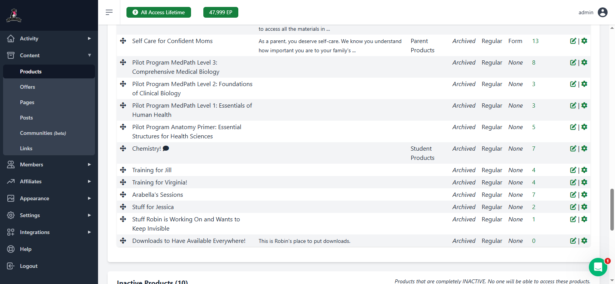Viewport: 615px width, 284px height.
Task: Go to Communities (beta) page
Action: [x=43, y=133]
